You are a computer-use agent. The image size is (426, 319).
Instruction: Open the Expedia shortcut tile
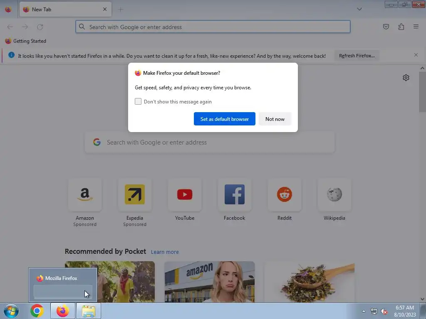tap(135, 194)
